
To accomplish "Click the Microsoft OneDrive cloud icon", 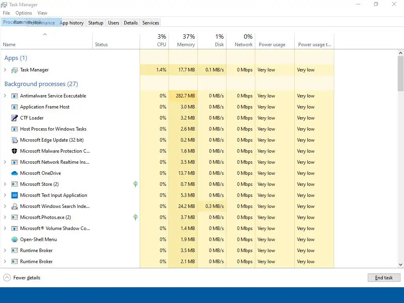I will coord(15,173).
